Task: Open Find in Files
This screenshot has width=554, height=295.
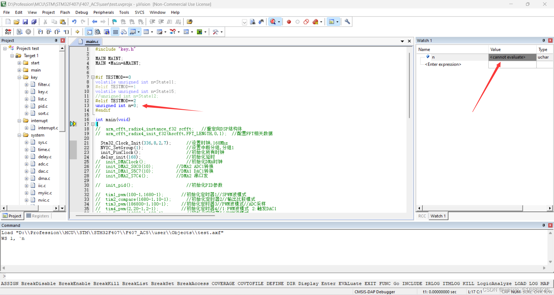Action: tap(190, 22)
